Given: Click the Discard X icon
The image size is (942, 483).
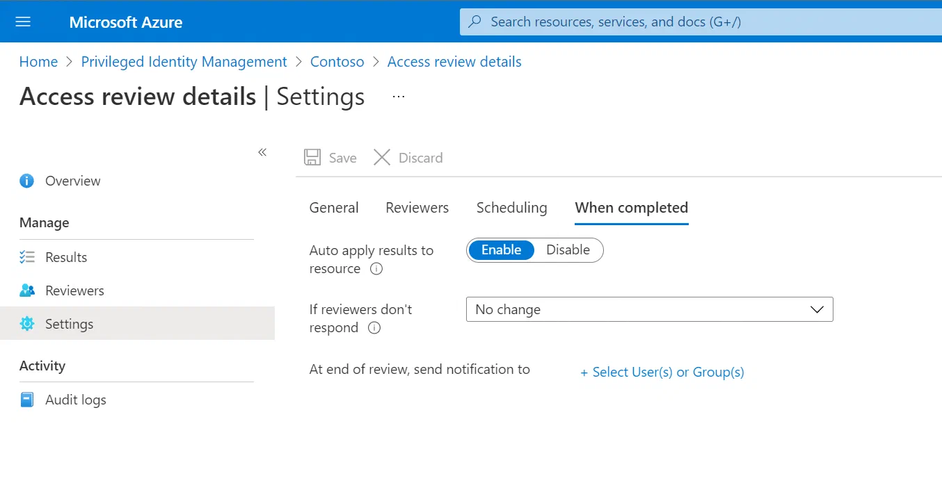Looking at the screenshot, I should click(382, 158).
